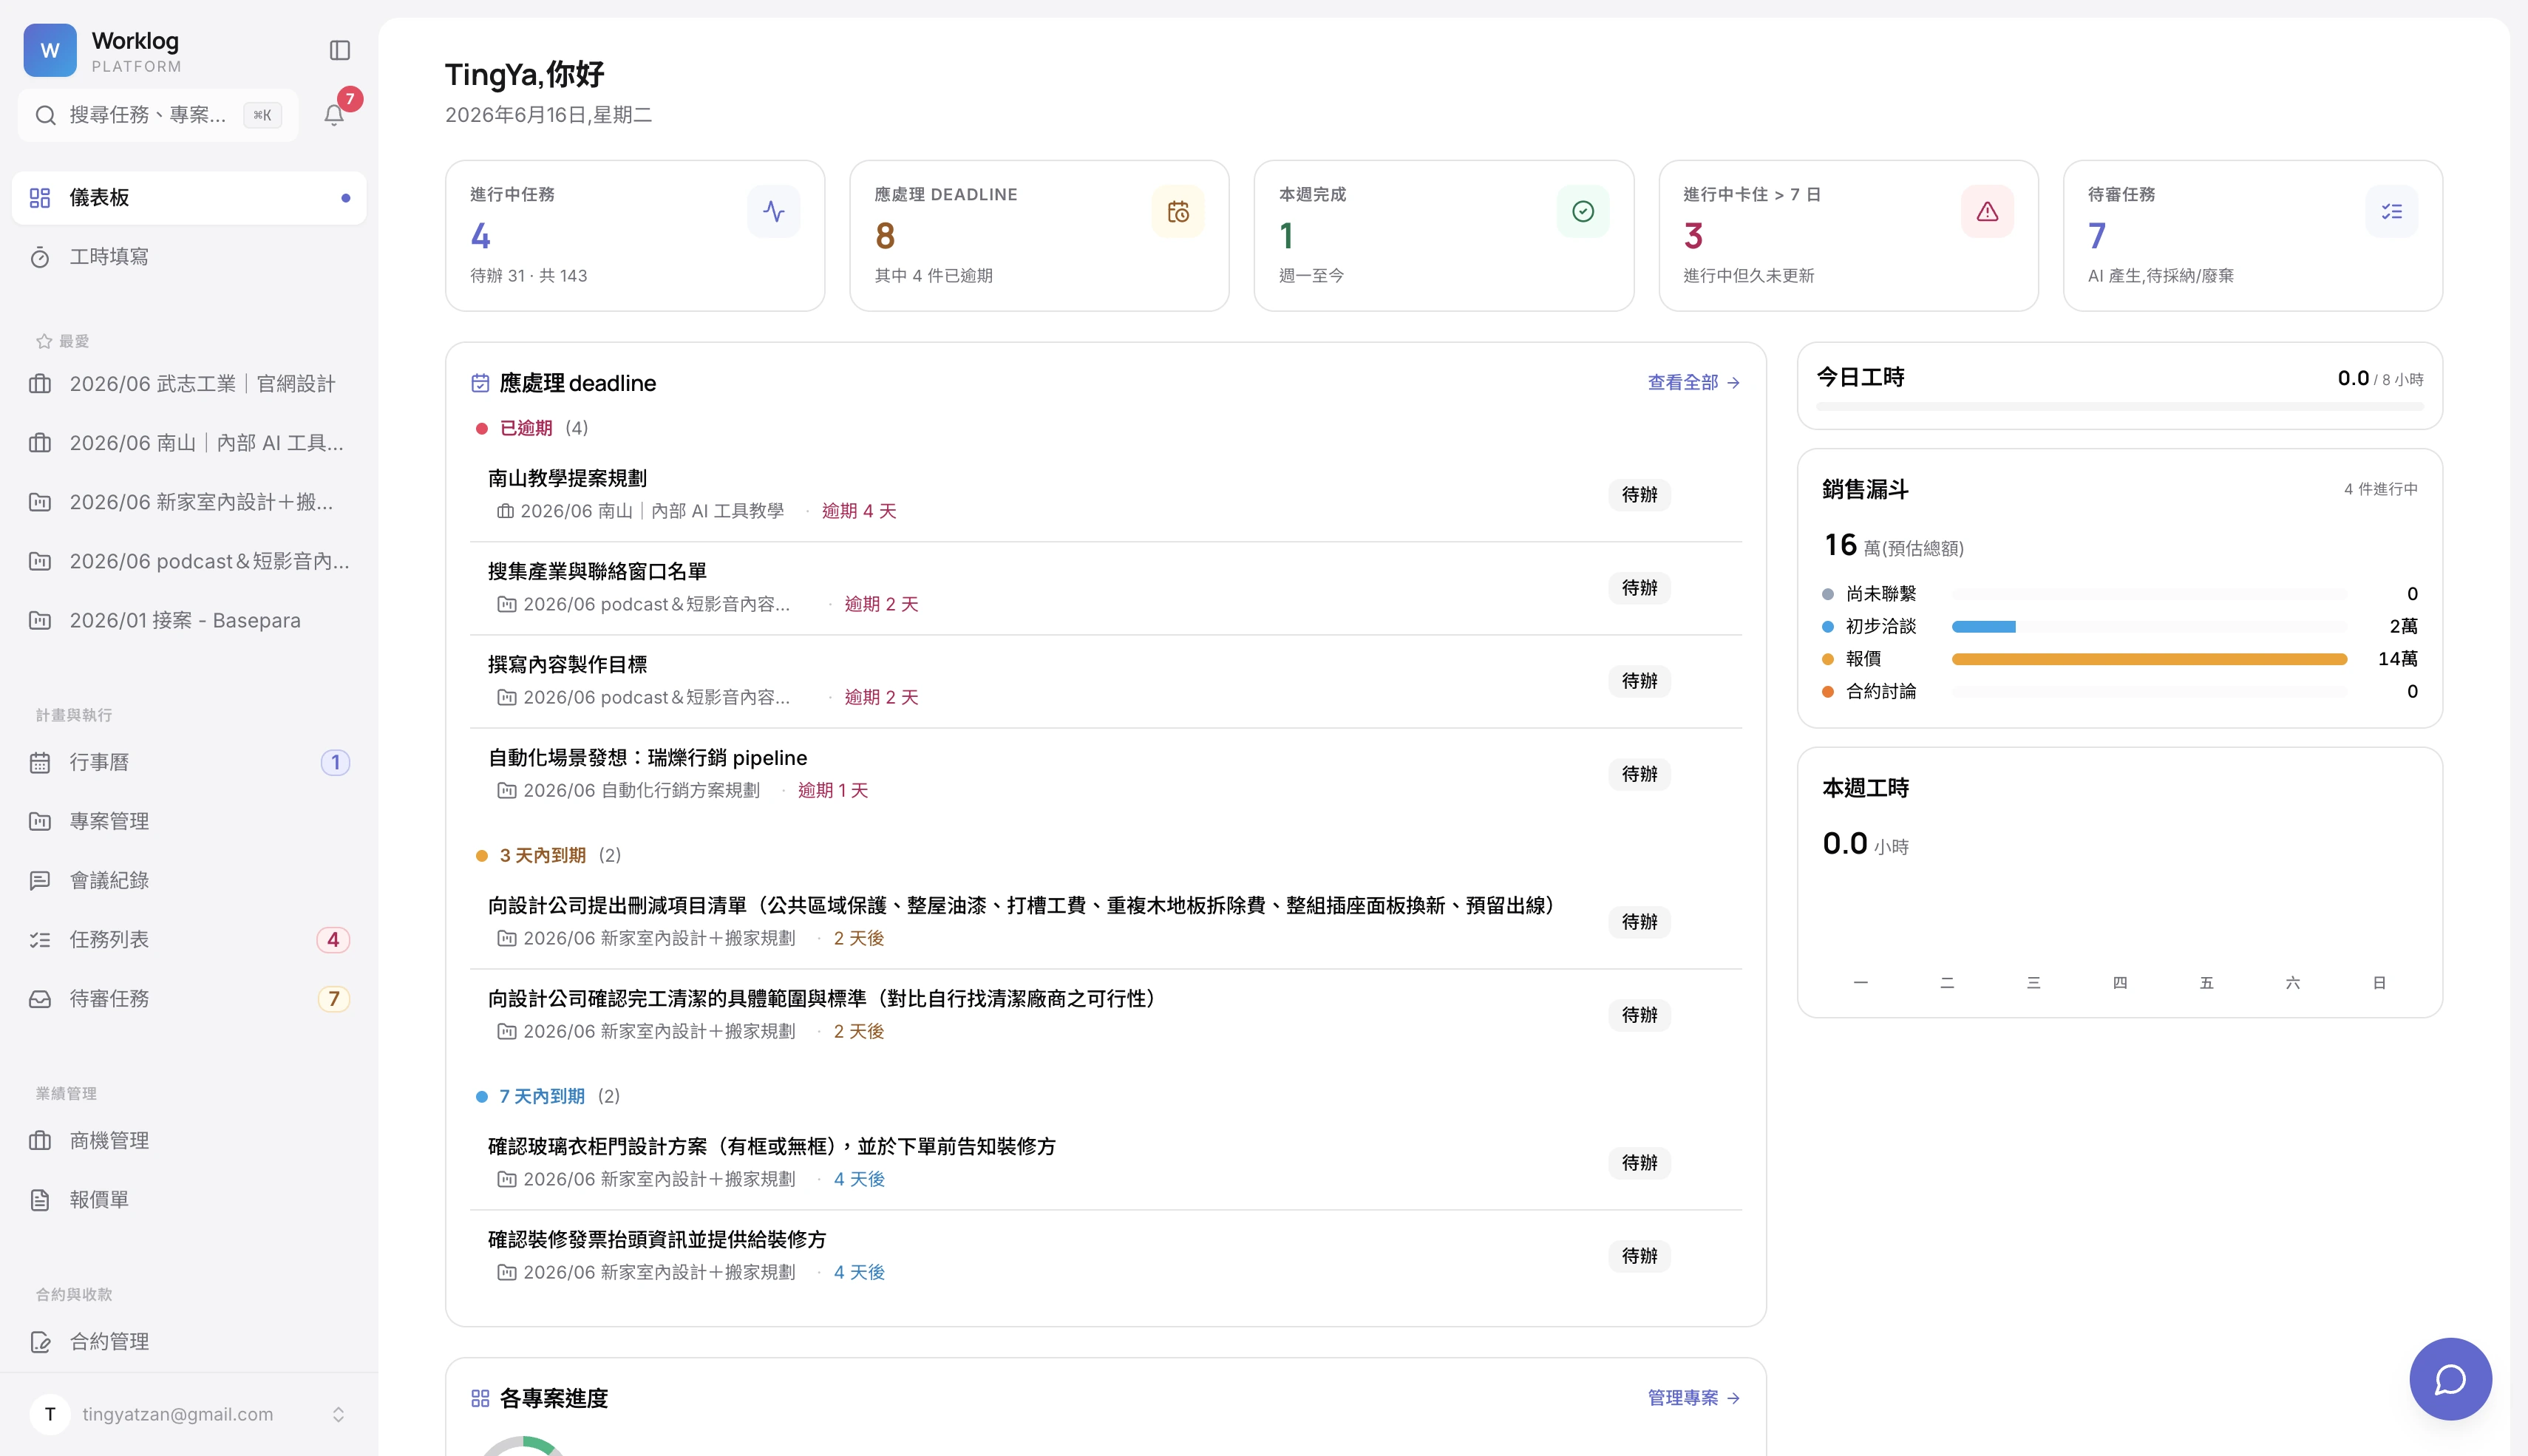Viewport: 2528px width, 1456px height.
Task: Click tingyatzan@gmail.com account email
Action: point(177,1414)
